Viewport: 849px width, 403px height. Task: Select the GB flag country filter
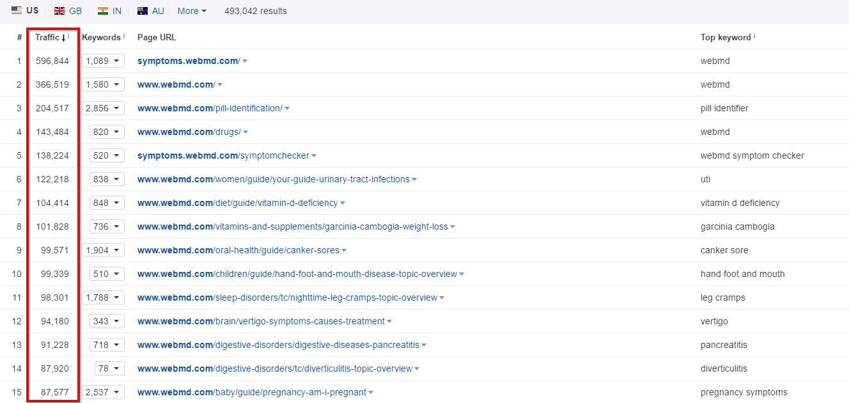coord(68,11)
